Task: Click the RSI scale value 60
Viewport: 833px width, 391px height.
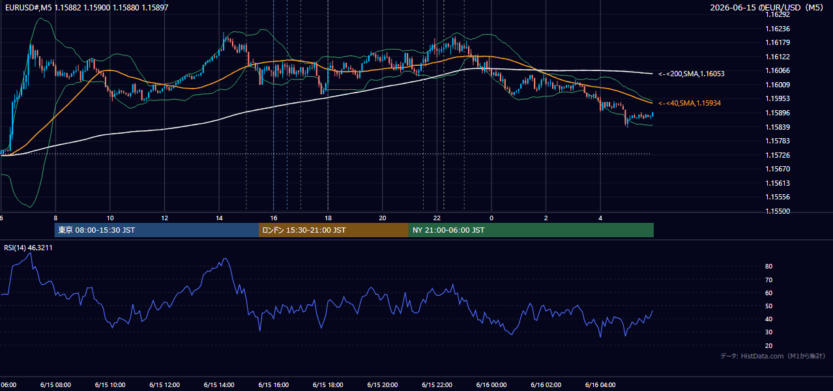Action: click(769, 293)
